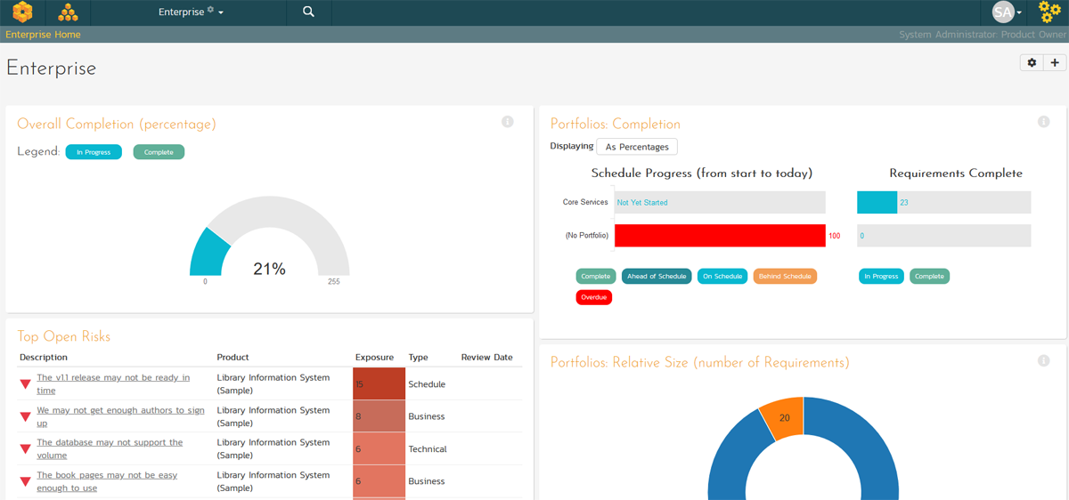The image size is (1069, 500).
Task: Open the SA user avatar menu
Action: coord(1007,12)
